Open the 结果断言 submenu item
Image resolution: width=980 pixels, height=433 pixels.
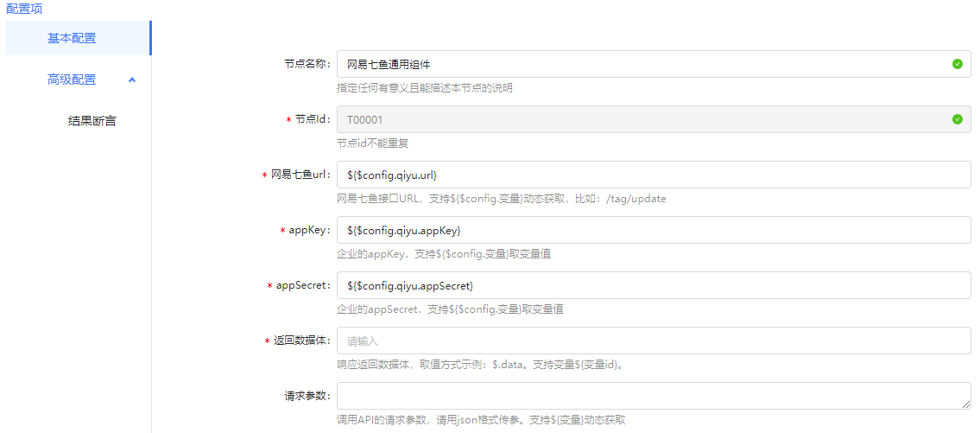(92, 121)
